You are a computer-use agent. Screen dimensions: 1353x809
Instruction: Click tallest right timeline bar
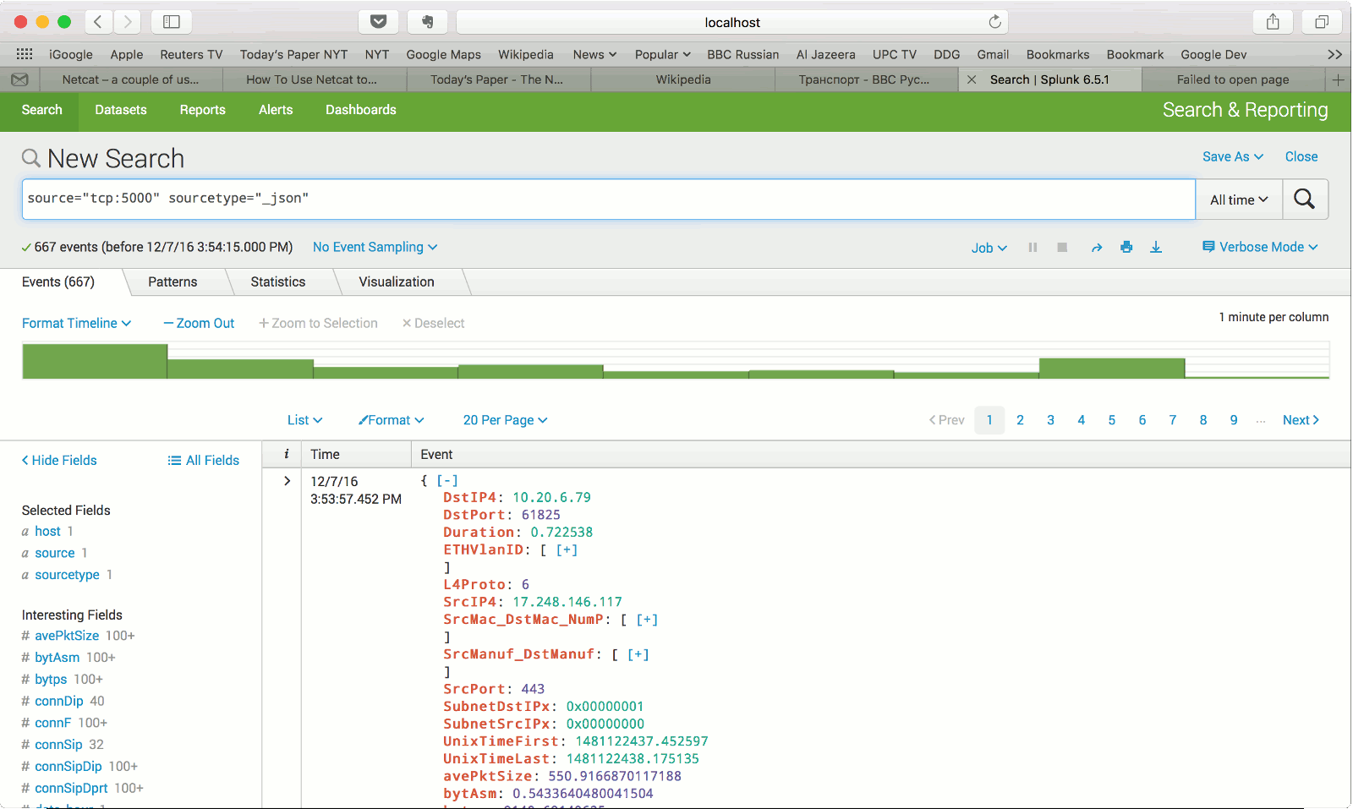[1112, 369]
